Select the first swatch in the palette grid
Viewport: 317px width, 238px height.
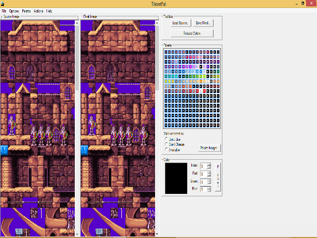coord(166,52)
